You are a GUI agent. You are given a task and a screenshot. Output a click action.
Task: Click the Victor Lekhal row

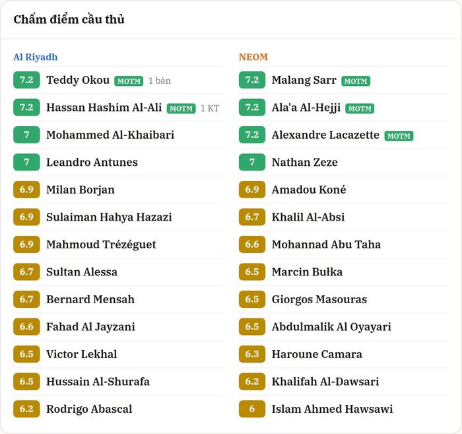pyautogui.click(x=118, y=354)
